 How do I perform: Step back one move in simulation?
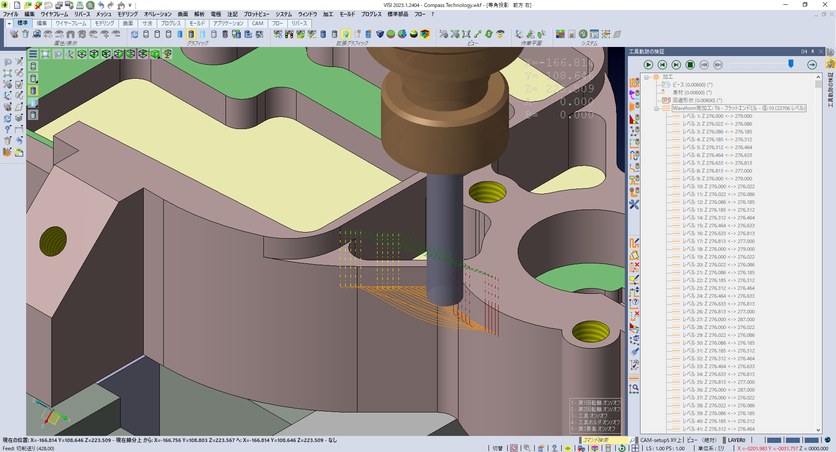[662, 65]
